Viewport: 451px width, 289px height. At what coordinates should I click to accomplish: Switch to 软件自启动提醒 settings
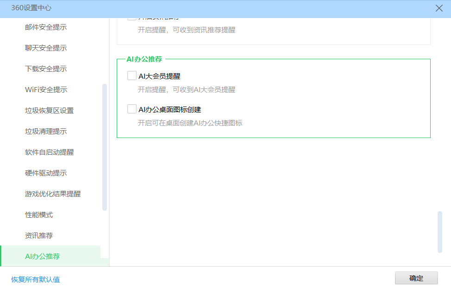point(50,152)
